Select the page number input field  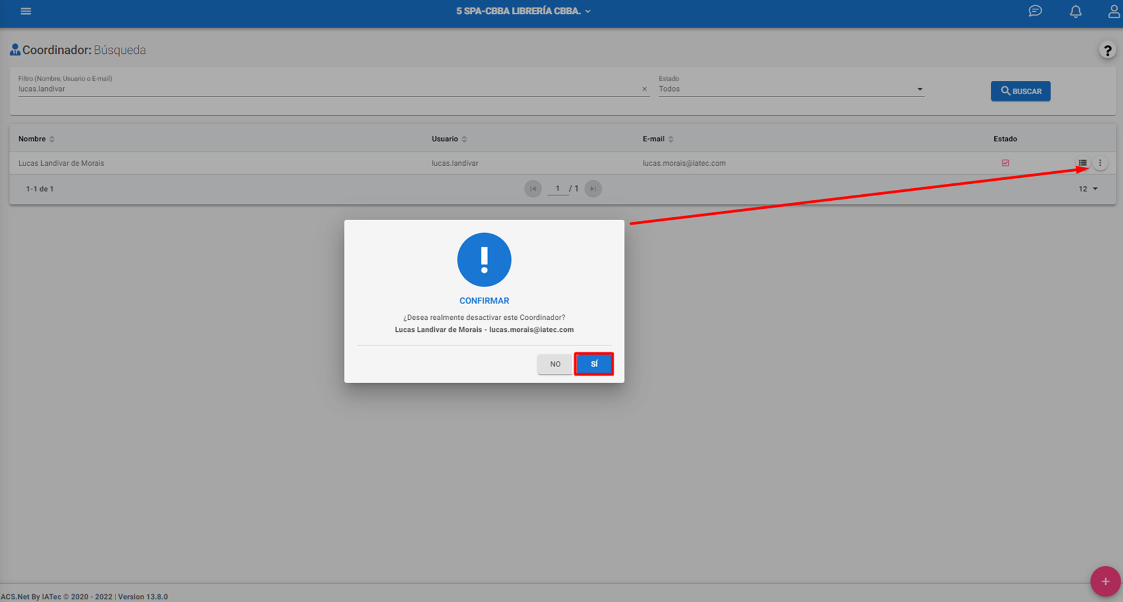point(557,189)
